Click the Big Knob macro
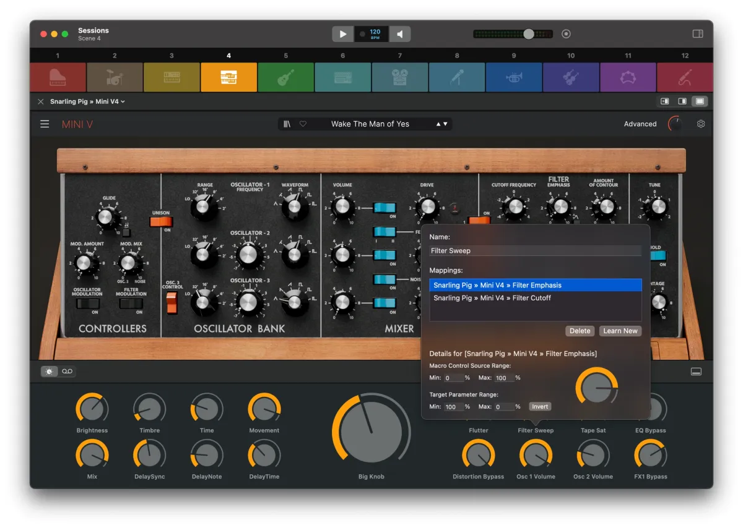 [x=371, y=432]
